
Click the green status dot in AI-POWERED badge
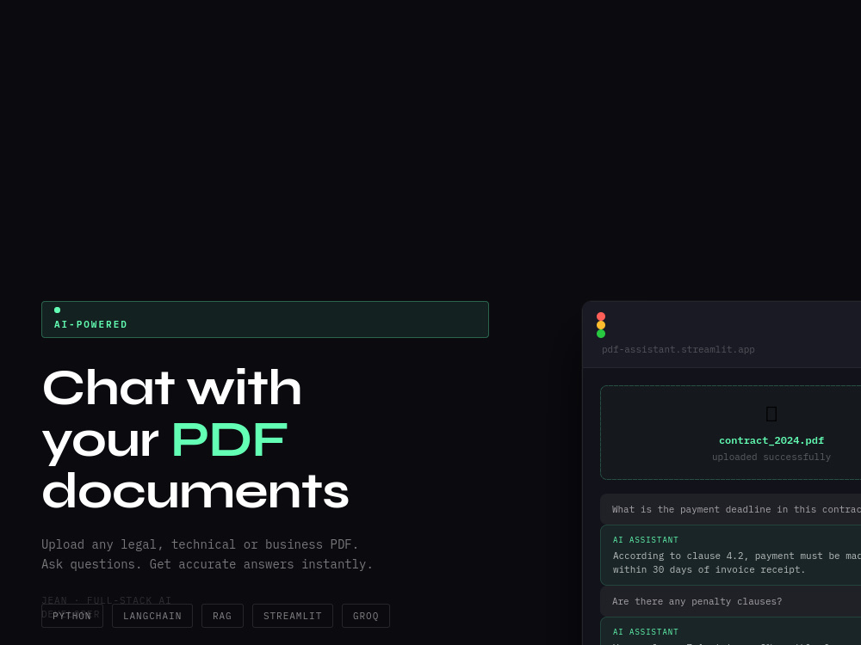57,310
